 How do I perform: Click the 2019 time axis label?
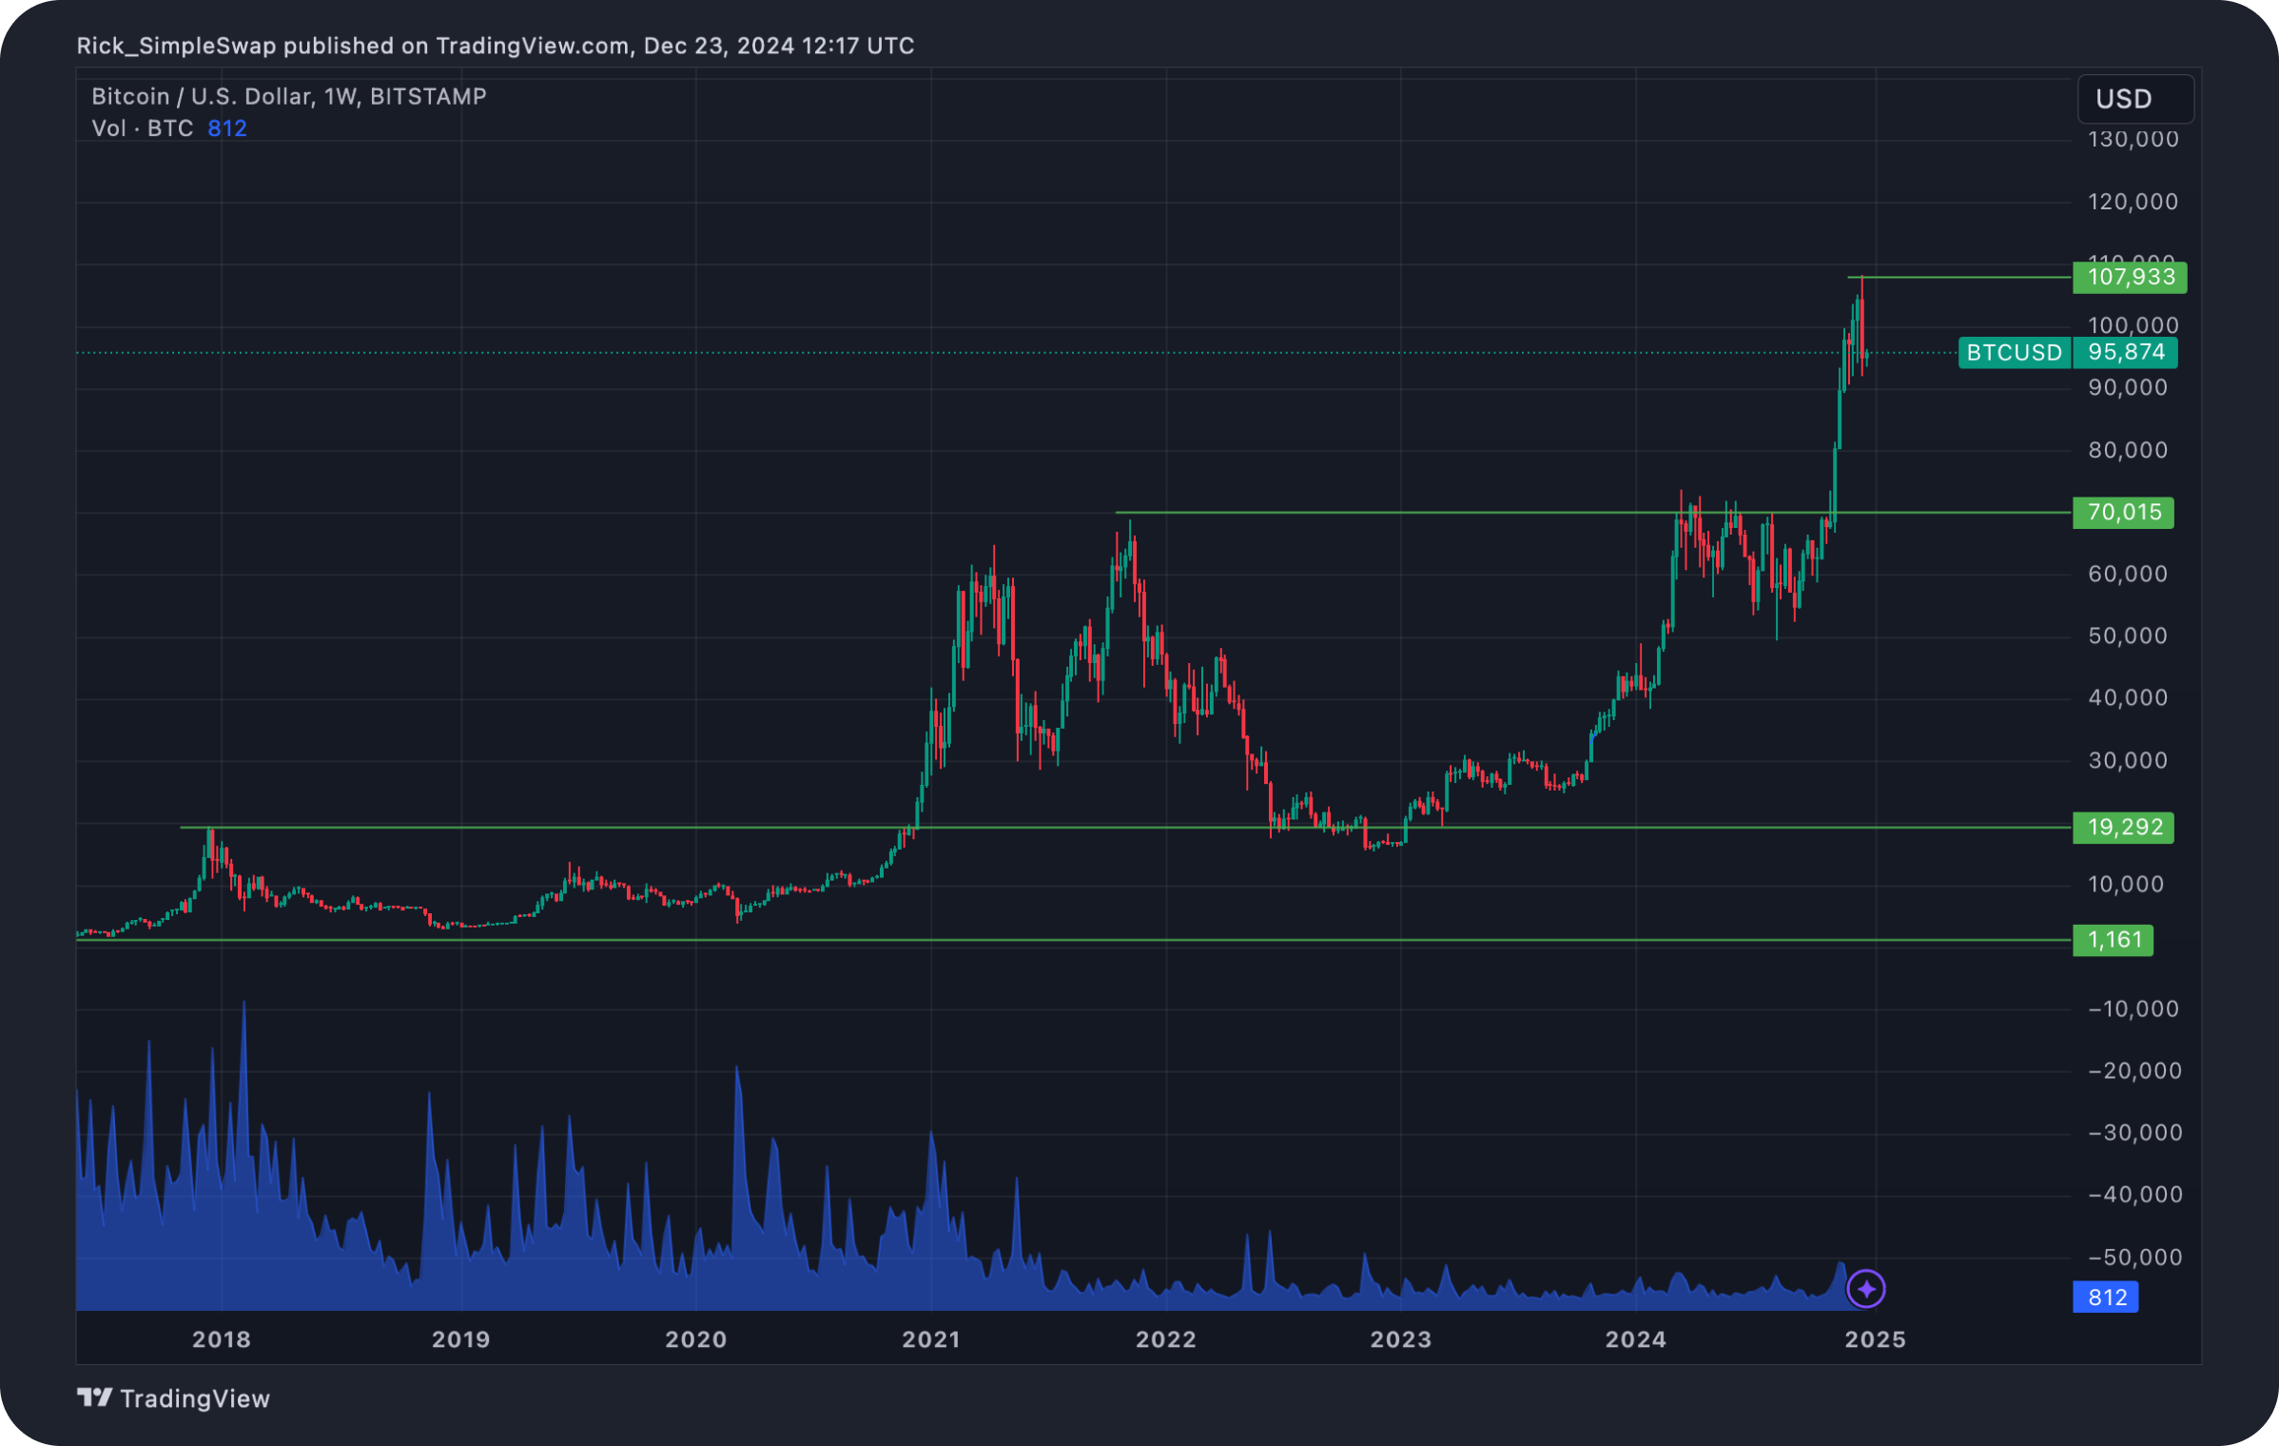pos(461,1339)
